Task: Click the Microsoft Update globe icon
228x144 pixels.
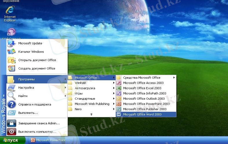Action: click(x=11, y=43)
